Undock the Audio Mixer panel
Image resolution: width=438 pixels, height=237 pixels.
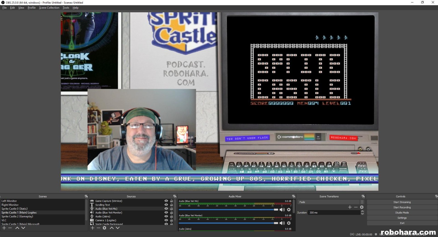(293, 197)
